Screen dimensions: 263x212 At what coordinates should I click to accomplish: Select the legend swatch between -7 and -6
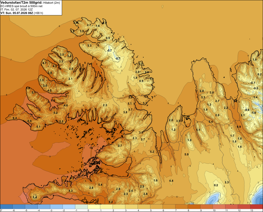click(6, 207)
